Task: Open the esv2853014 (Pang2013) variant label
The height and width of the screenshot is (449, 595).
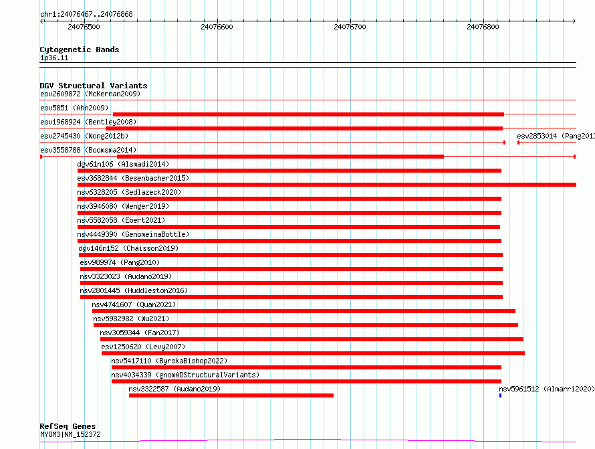Action: [x=556, y=136]
